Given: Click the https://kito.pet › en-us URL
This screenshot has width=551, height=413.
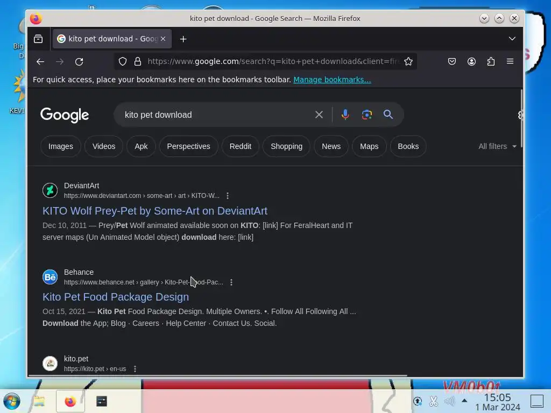Looking at the screenshot, I should tap(95, 369).
